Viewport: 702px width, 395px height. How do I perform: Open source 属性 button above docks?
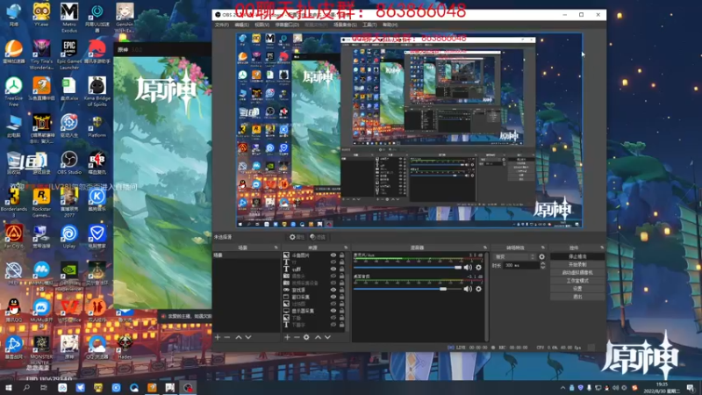pyautogui.click(x=297, y=237)
